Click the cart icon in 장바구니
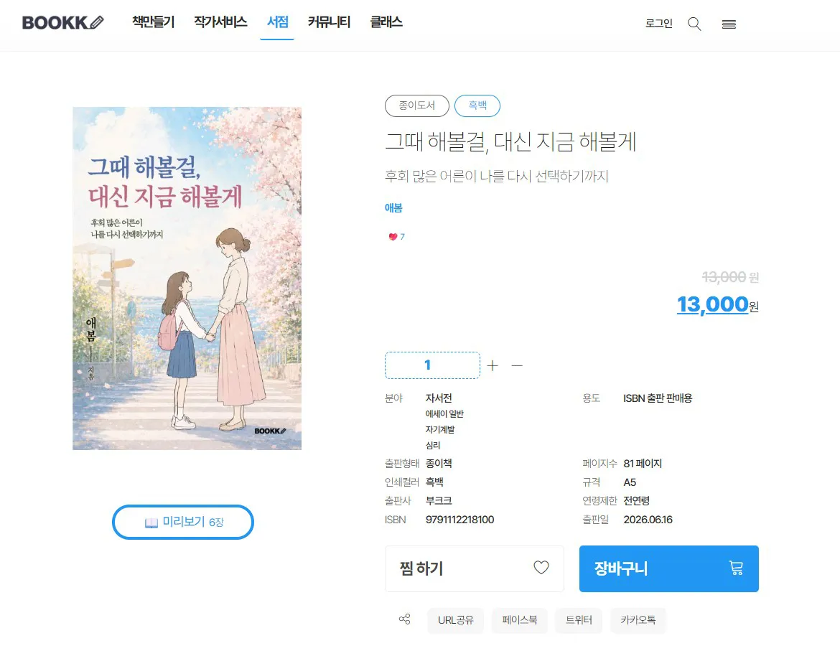The image size is (840, 651). pos(737,568)
